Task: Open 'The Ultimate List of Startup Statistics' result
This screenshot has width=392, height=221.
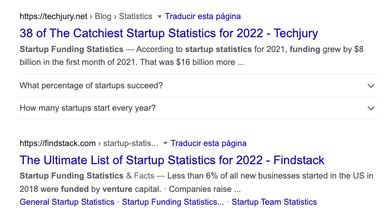Action: pos(172,159)
